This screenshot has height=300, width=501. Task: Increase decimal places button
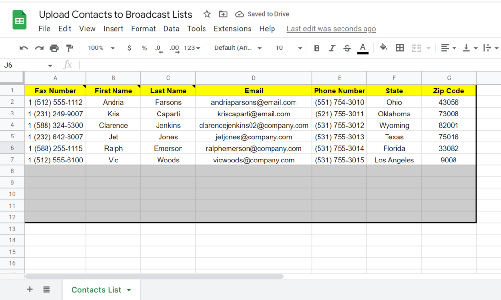click(x=174, y=48)
